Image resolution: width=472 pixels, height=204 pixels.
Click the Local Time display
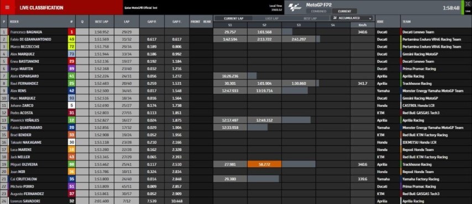[x=275, y=8]
